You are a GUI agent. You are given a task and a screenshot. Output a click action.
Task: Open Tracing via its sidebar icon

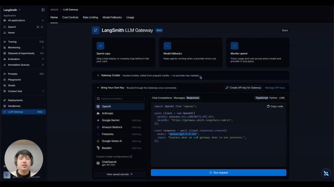[x=5, y=42]
